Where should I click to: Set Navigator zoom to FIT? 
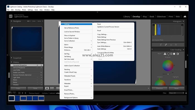28,21
